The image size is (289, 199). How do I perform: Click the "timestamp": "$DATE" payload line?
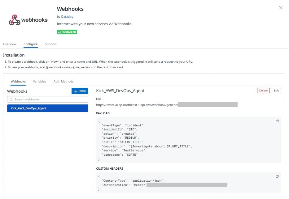click(120, 155)
